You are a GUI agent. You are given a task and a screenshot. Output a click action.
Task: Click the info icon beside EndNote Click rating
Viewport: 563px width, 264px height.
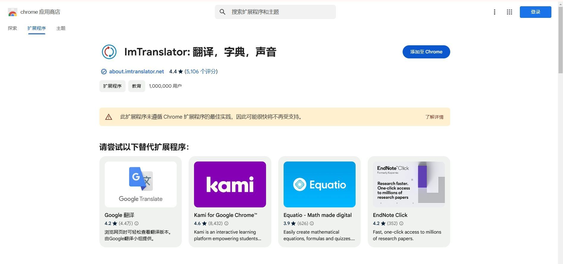click(401, 223)
